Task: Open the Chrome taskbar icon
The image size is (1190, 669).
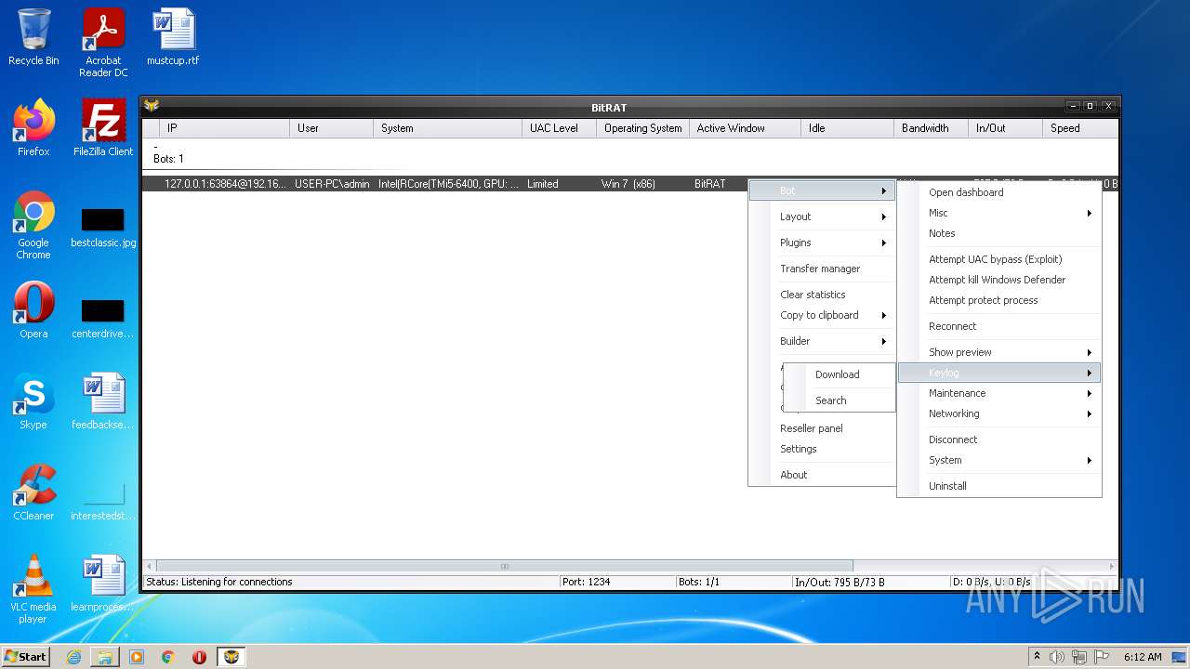Action: (168, 657)
